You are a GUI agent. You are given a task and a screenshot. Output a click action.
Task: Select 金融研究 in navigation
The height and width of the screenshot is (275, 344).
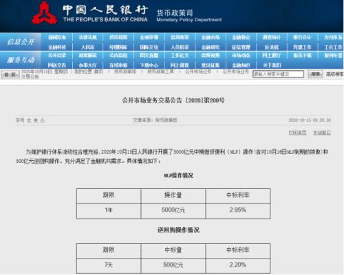point(211,47)
